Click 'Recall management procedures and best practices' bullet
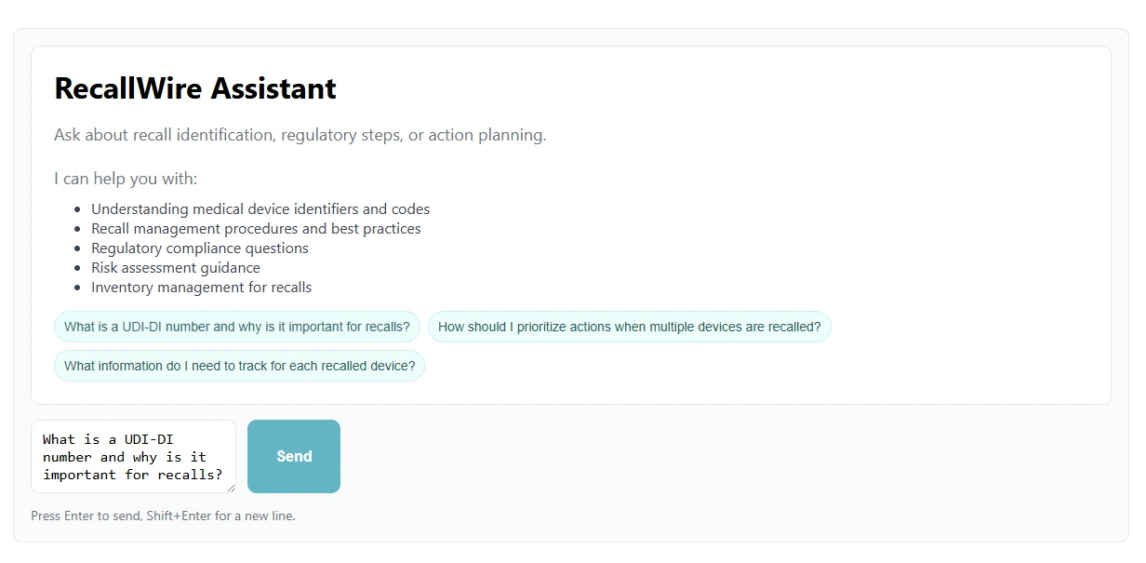The image size is (1146, 563). (256, 229)
